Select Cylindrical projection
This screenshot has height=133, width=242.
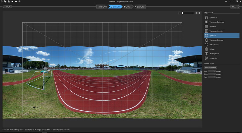[222, 17]
